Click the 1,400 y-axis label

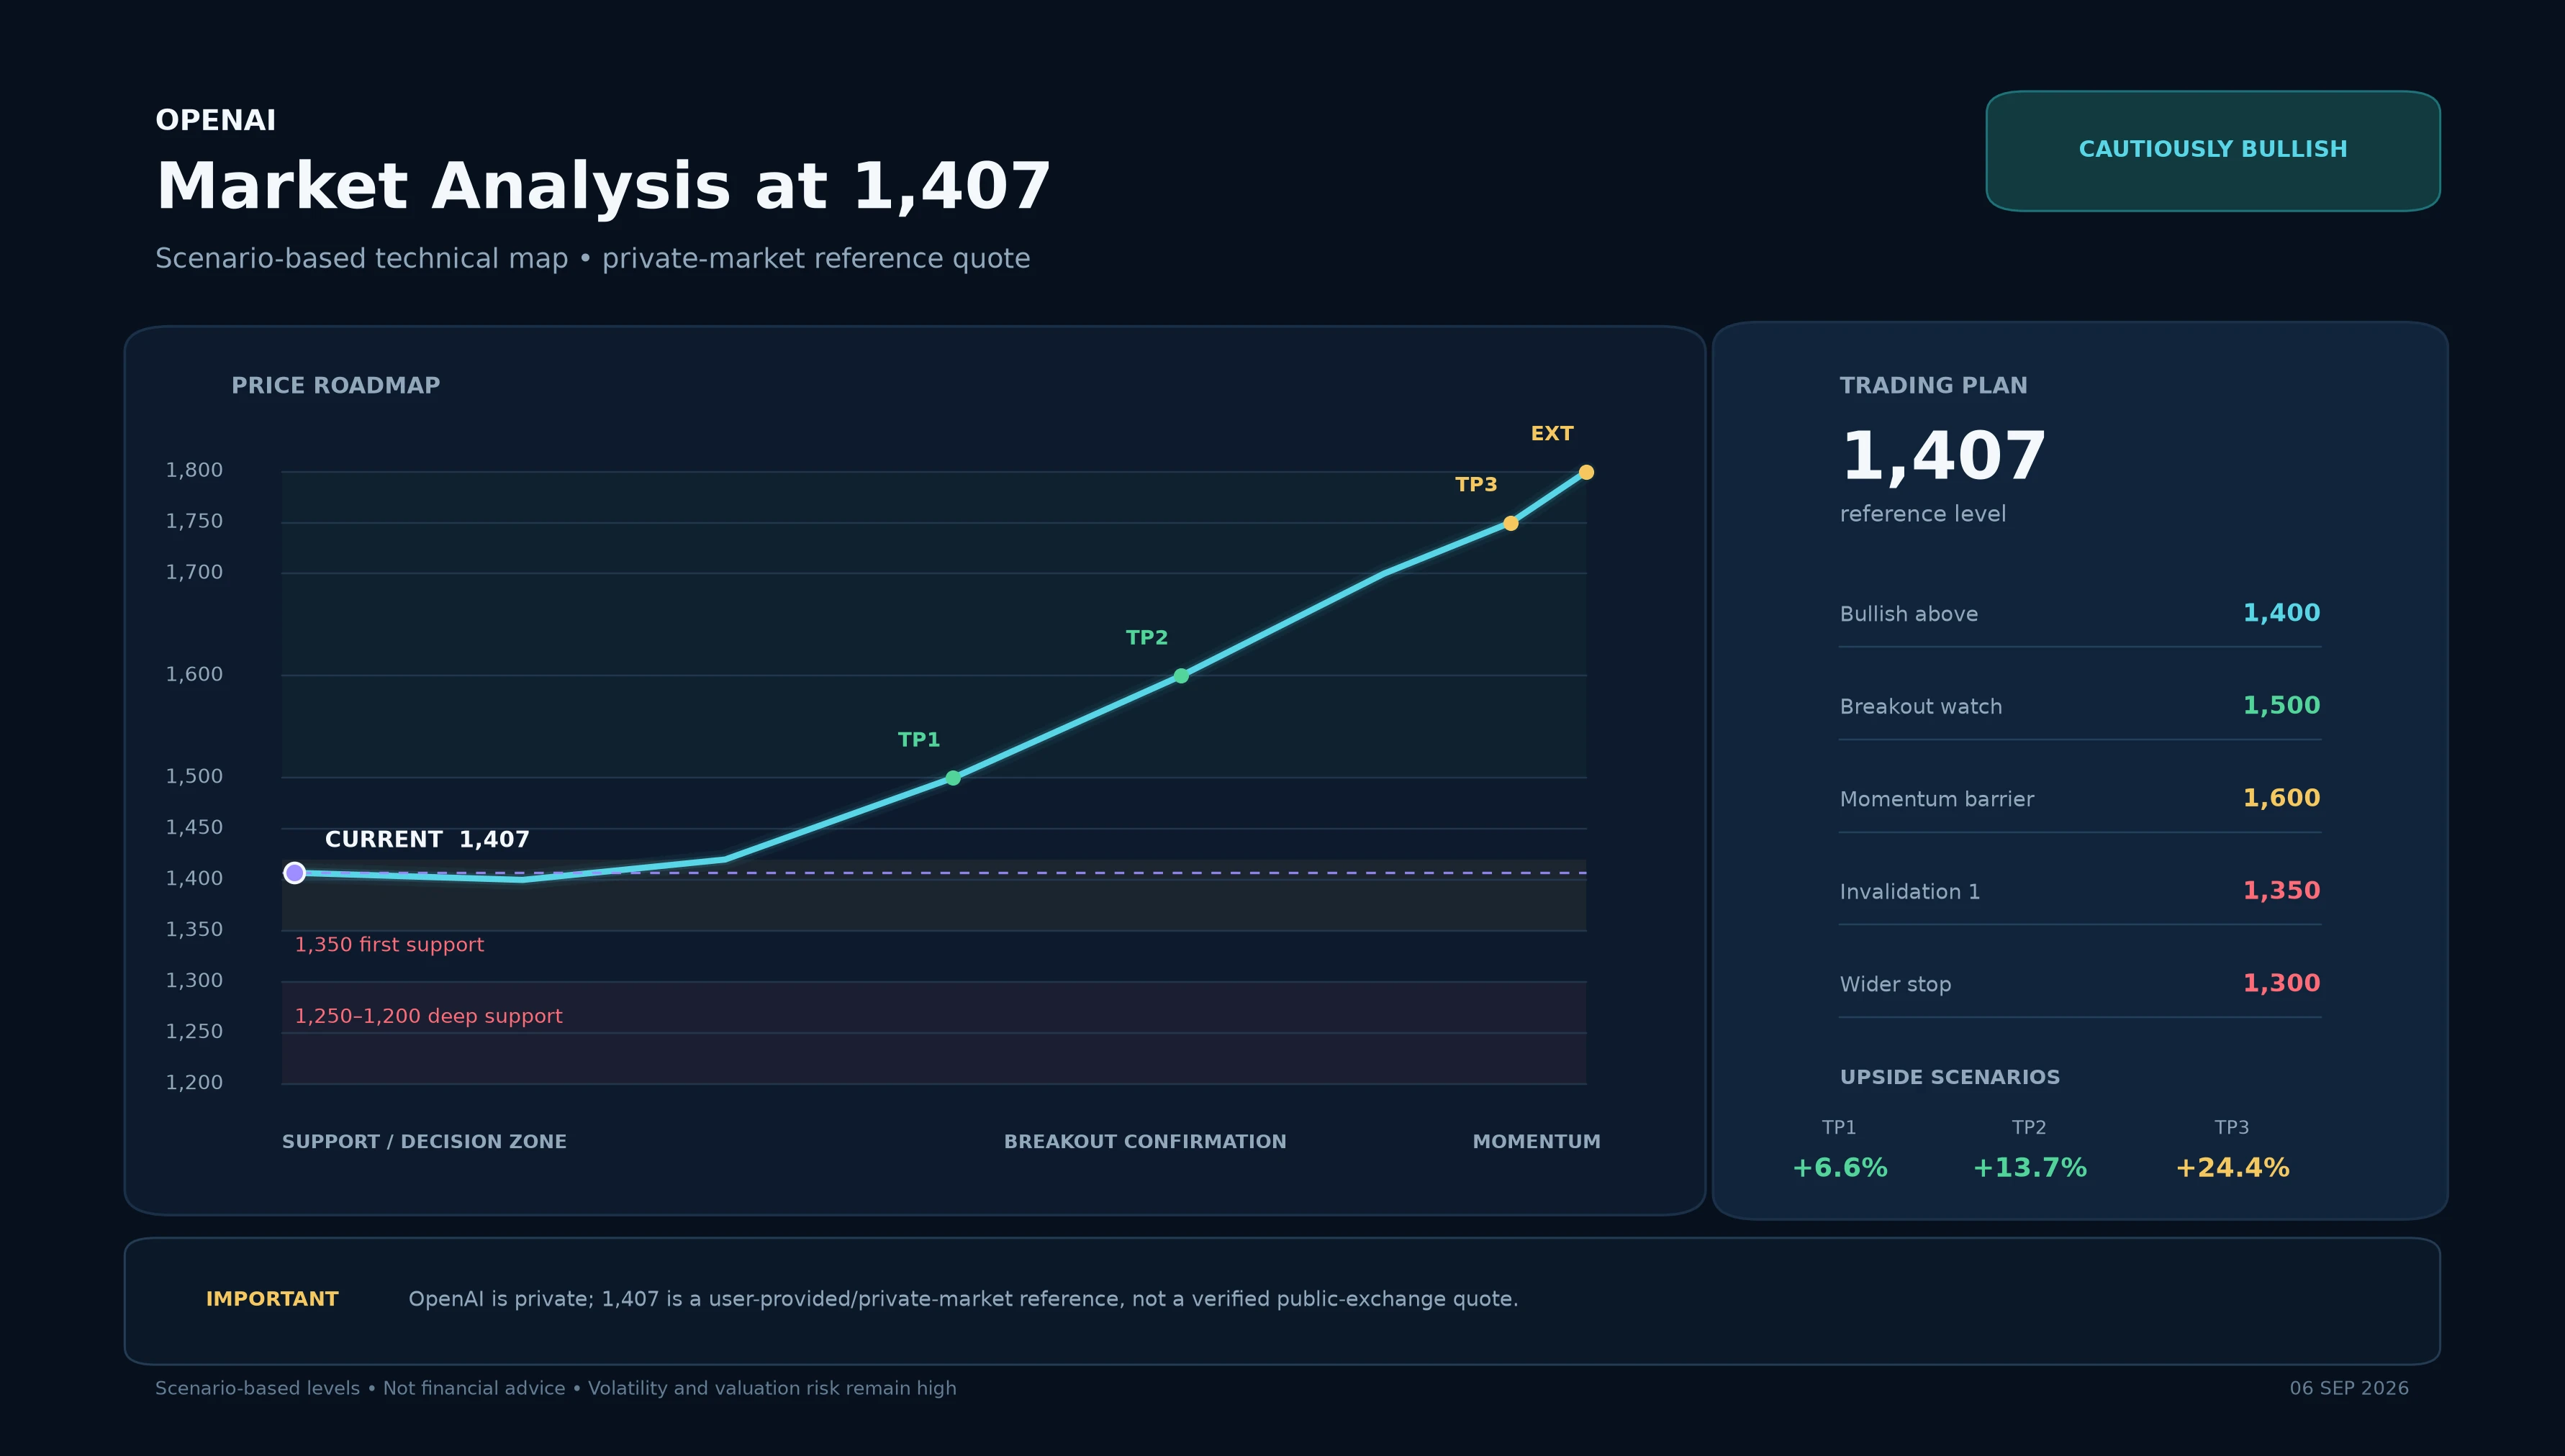coord(194,878)
